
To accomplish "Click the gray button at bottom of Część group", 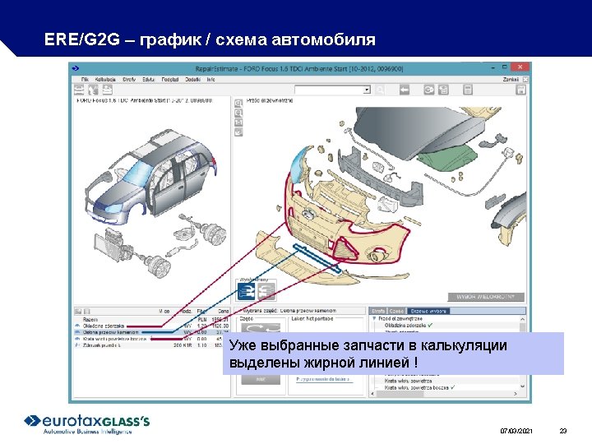I will pos(261,379).
